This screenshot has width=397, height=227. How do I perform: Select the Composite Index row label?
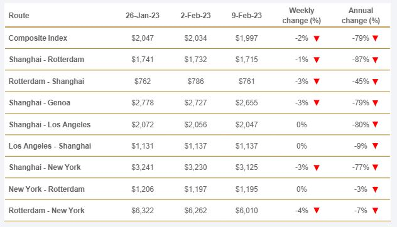[x=38, y=38]
